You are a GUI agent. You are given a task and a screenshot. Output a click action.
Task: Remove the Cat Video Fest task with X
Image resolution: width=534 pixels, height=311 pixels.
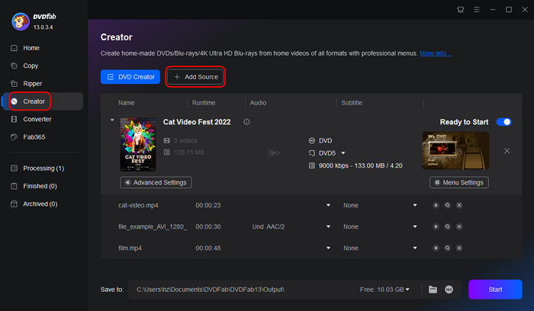tap(507, 151)
